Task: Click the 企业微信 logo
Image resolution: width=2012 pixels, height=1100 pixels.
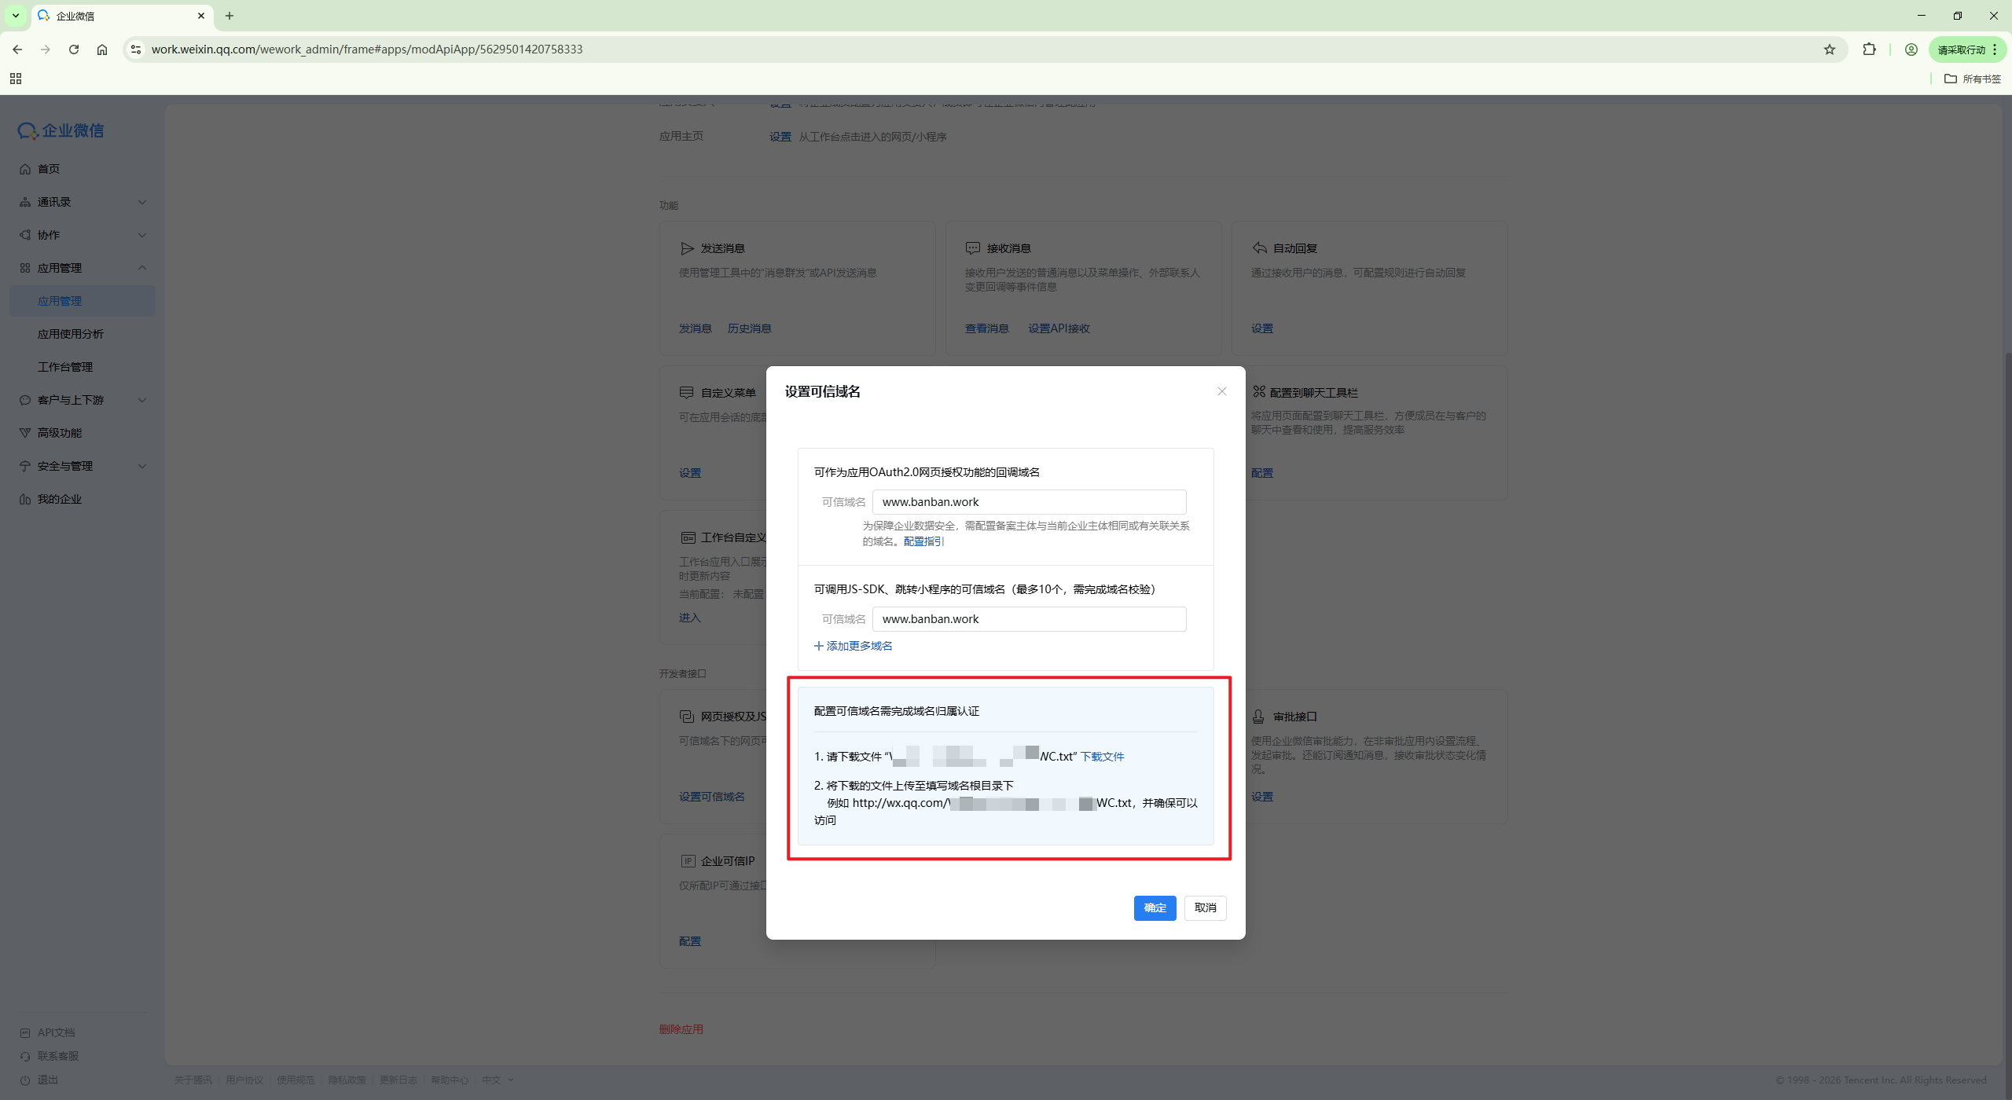Action: coord(61,130)
